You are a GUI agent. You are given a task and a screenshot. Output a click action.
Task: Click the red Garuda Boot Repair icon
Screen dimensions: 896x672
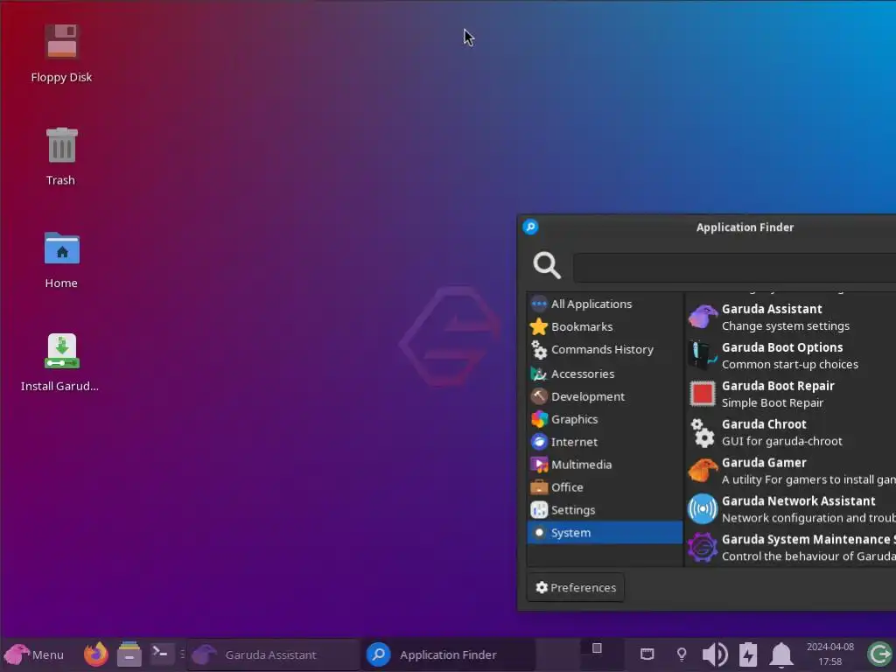pos(703,394)
